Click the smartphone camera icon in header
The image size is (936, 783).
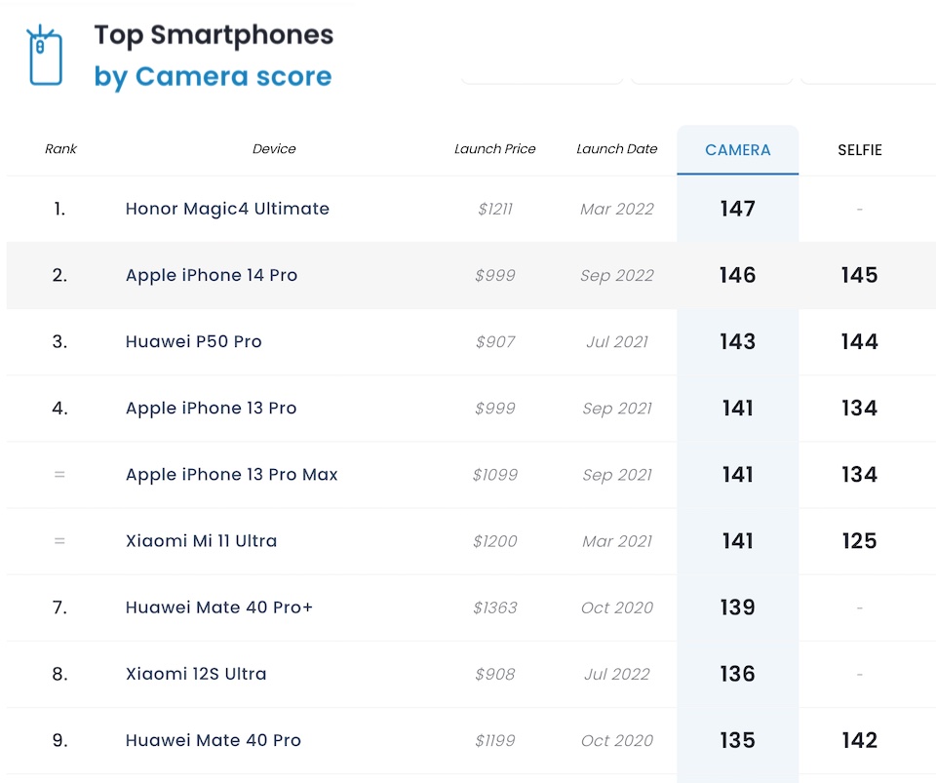[45, 57]
